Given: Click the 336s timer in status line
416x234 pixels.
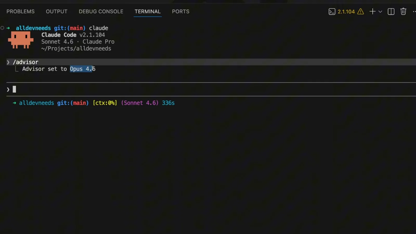Looking at the screenshot, I should tap(168, 103).
